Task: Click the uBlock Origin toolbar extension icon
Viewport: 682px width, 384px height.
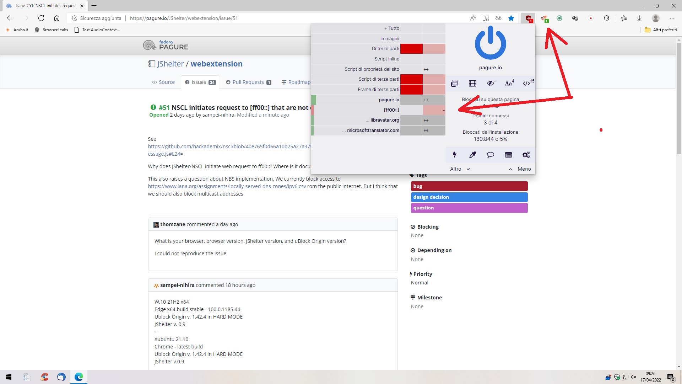Action: (x=528, y=18)
